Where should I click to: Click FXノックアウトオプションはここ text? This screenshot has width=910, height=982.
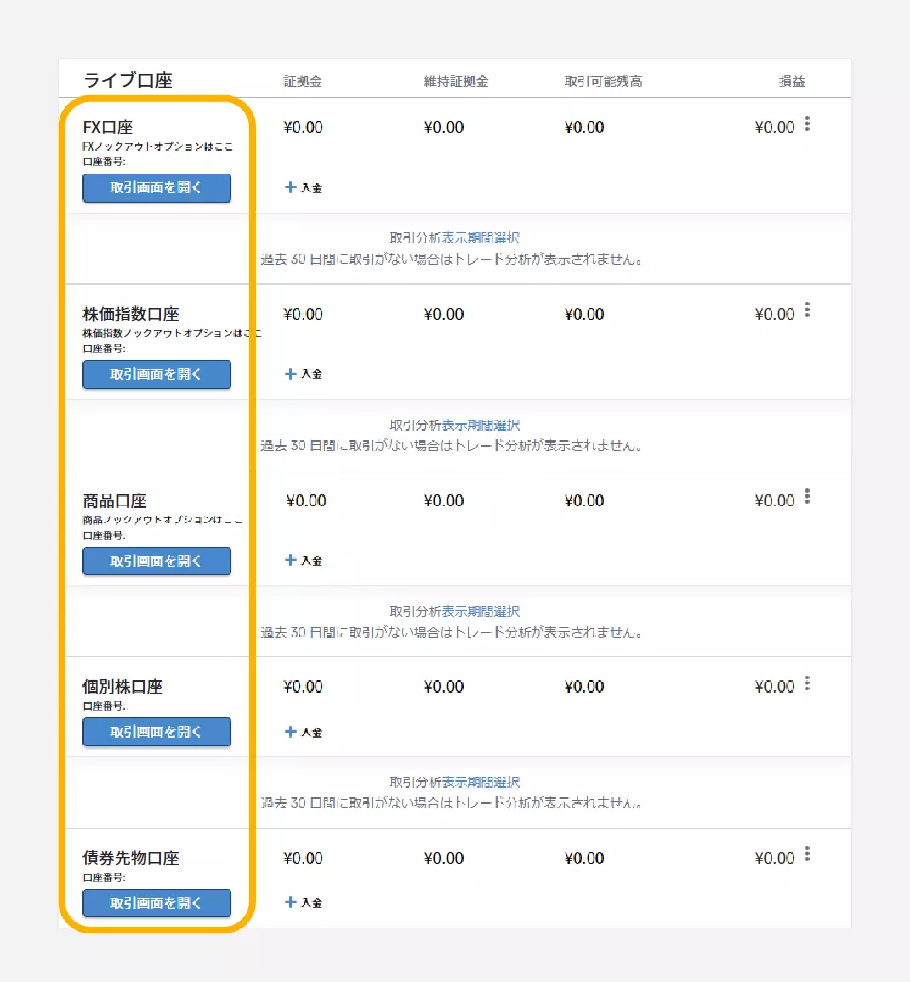coord(157,146)
